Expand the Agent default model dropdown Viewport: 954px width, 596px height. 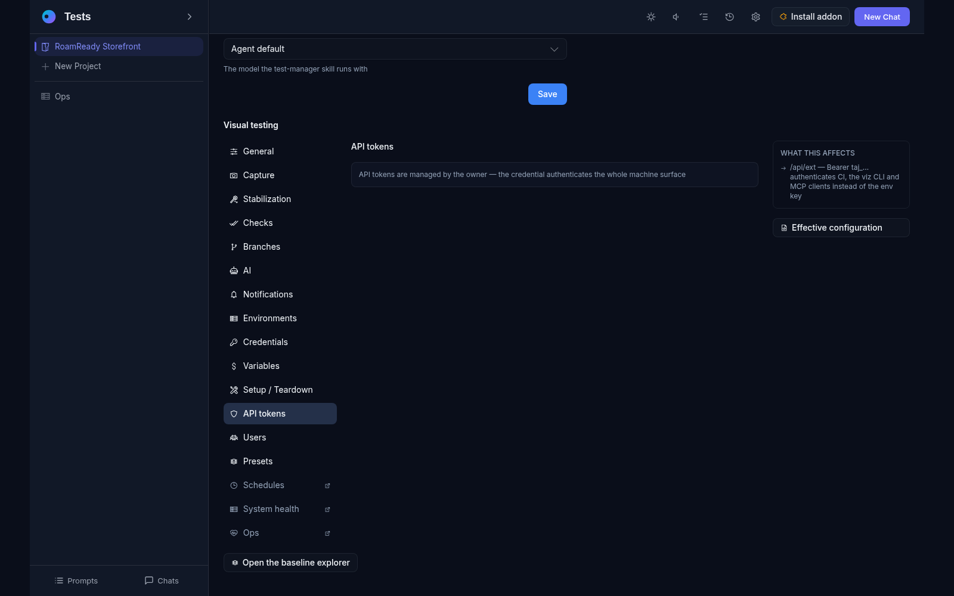[x=395, y=49]
